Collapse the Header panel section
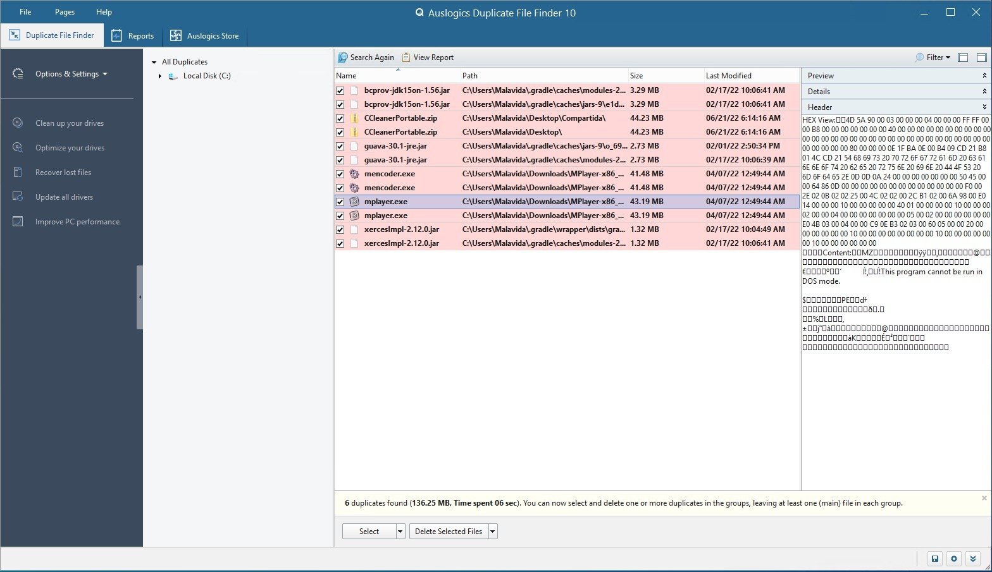The width and height of the screenshot is (992, 572). tap(984, 107)
